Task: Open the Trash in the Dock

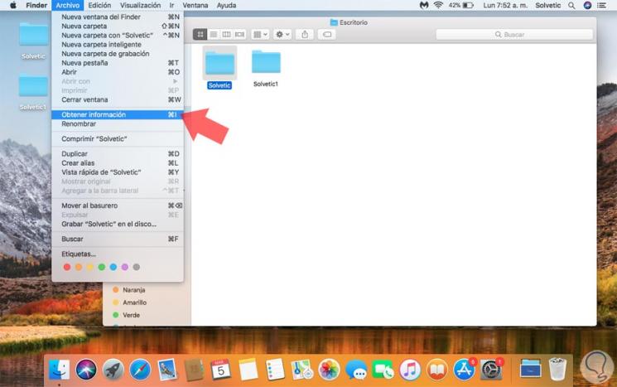Action: pos(558,369)
